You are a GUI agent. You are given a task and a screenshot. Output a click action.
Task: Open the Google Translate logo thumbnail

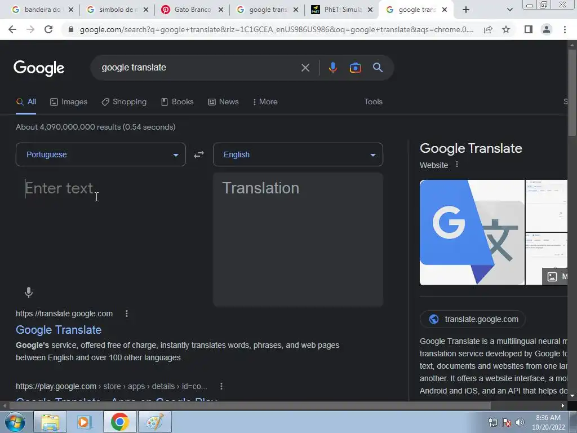pyautogui.click(x=472, y=232)
